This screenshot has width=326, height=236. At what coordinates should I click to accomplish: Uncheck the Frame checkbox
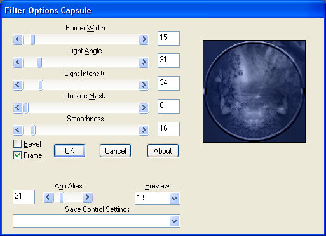[17, 155]
